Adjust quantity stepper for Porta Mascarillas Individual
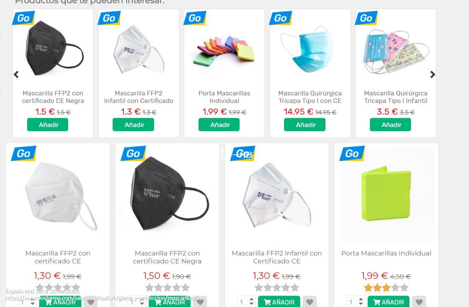 [361, 302]
